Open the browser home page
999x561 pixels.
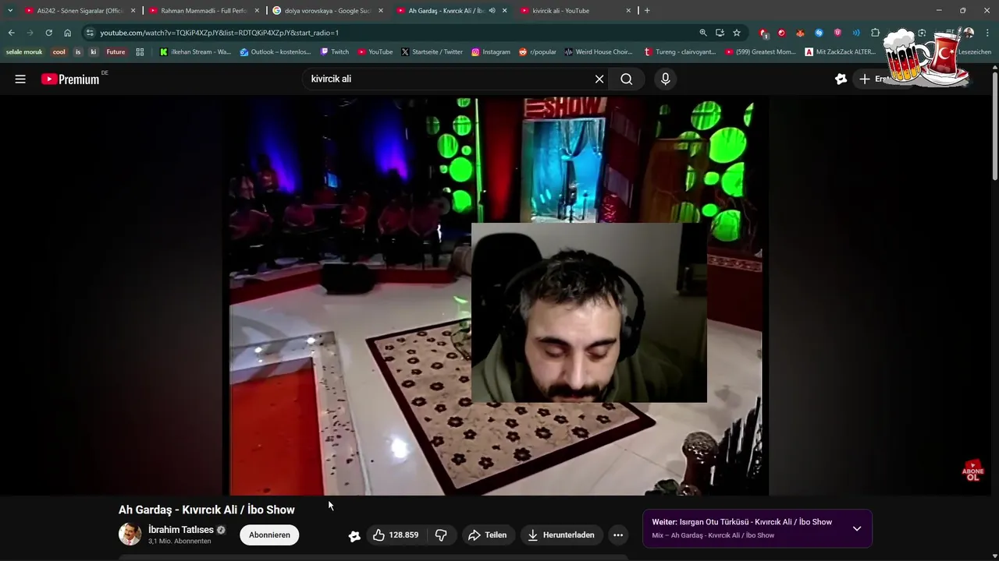67,33
